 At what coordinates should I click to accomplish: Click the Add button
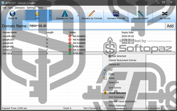coord(170,26)
